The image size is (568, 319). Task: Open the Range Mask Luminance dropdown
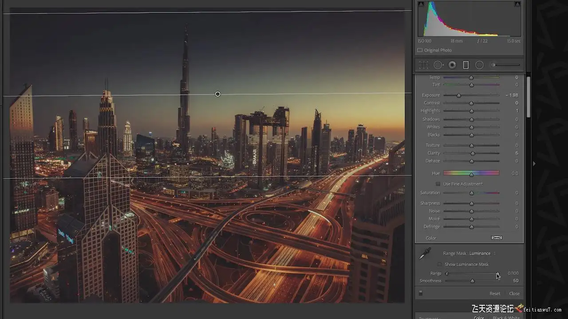click(481, 253)
